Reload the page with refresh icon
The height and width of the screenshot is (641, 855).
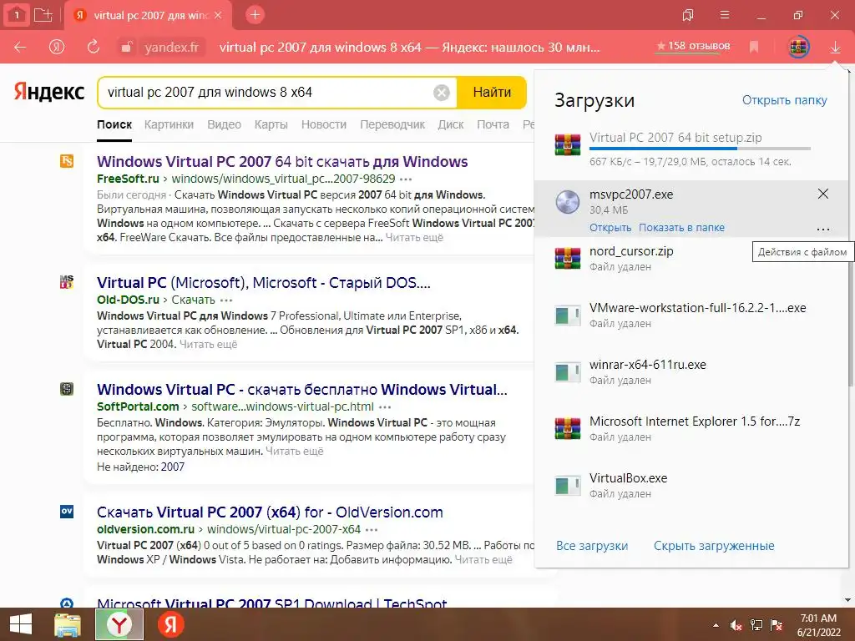pos(94,47)
